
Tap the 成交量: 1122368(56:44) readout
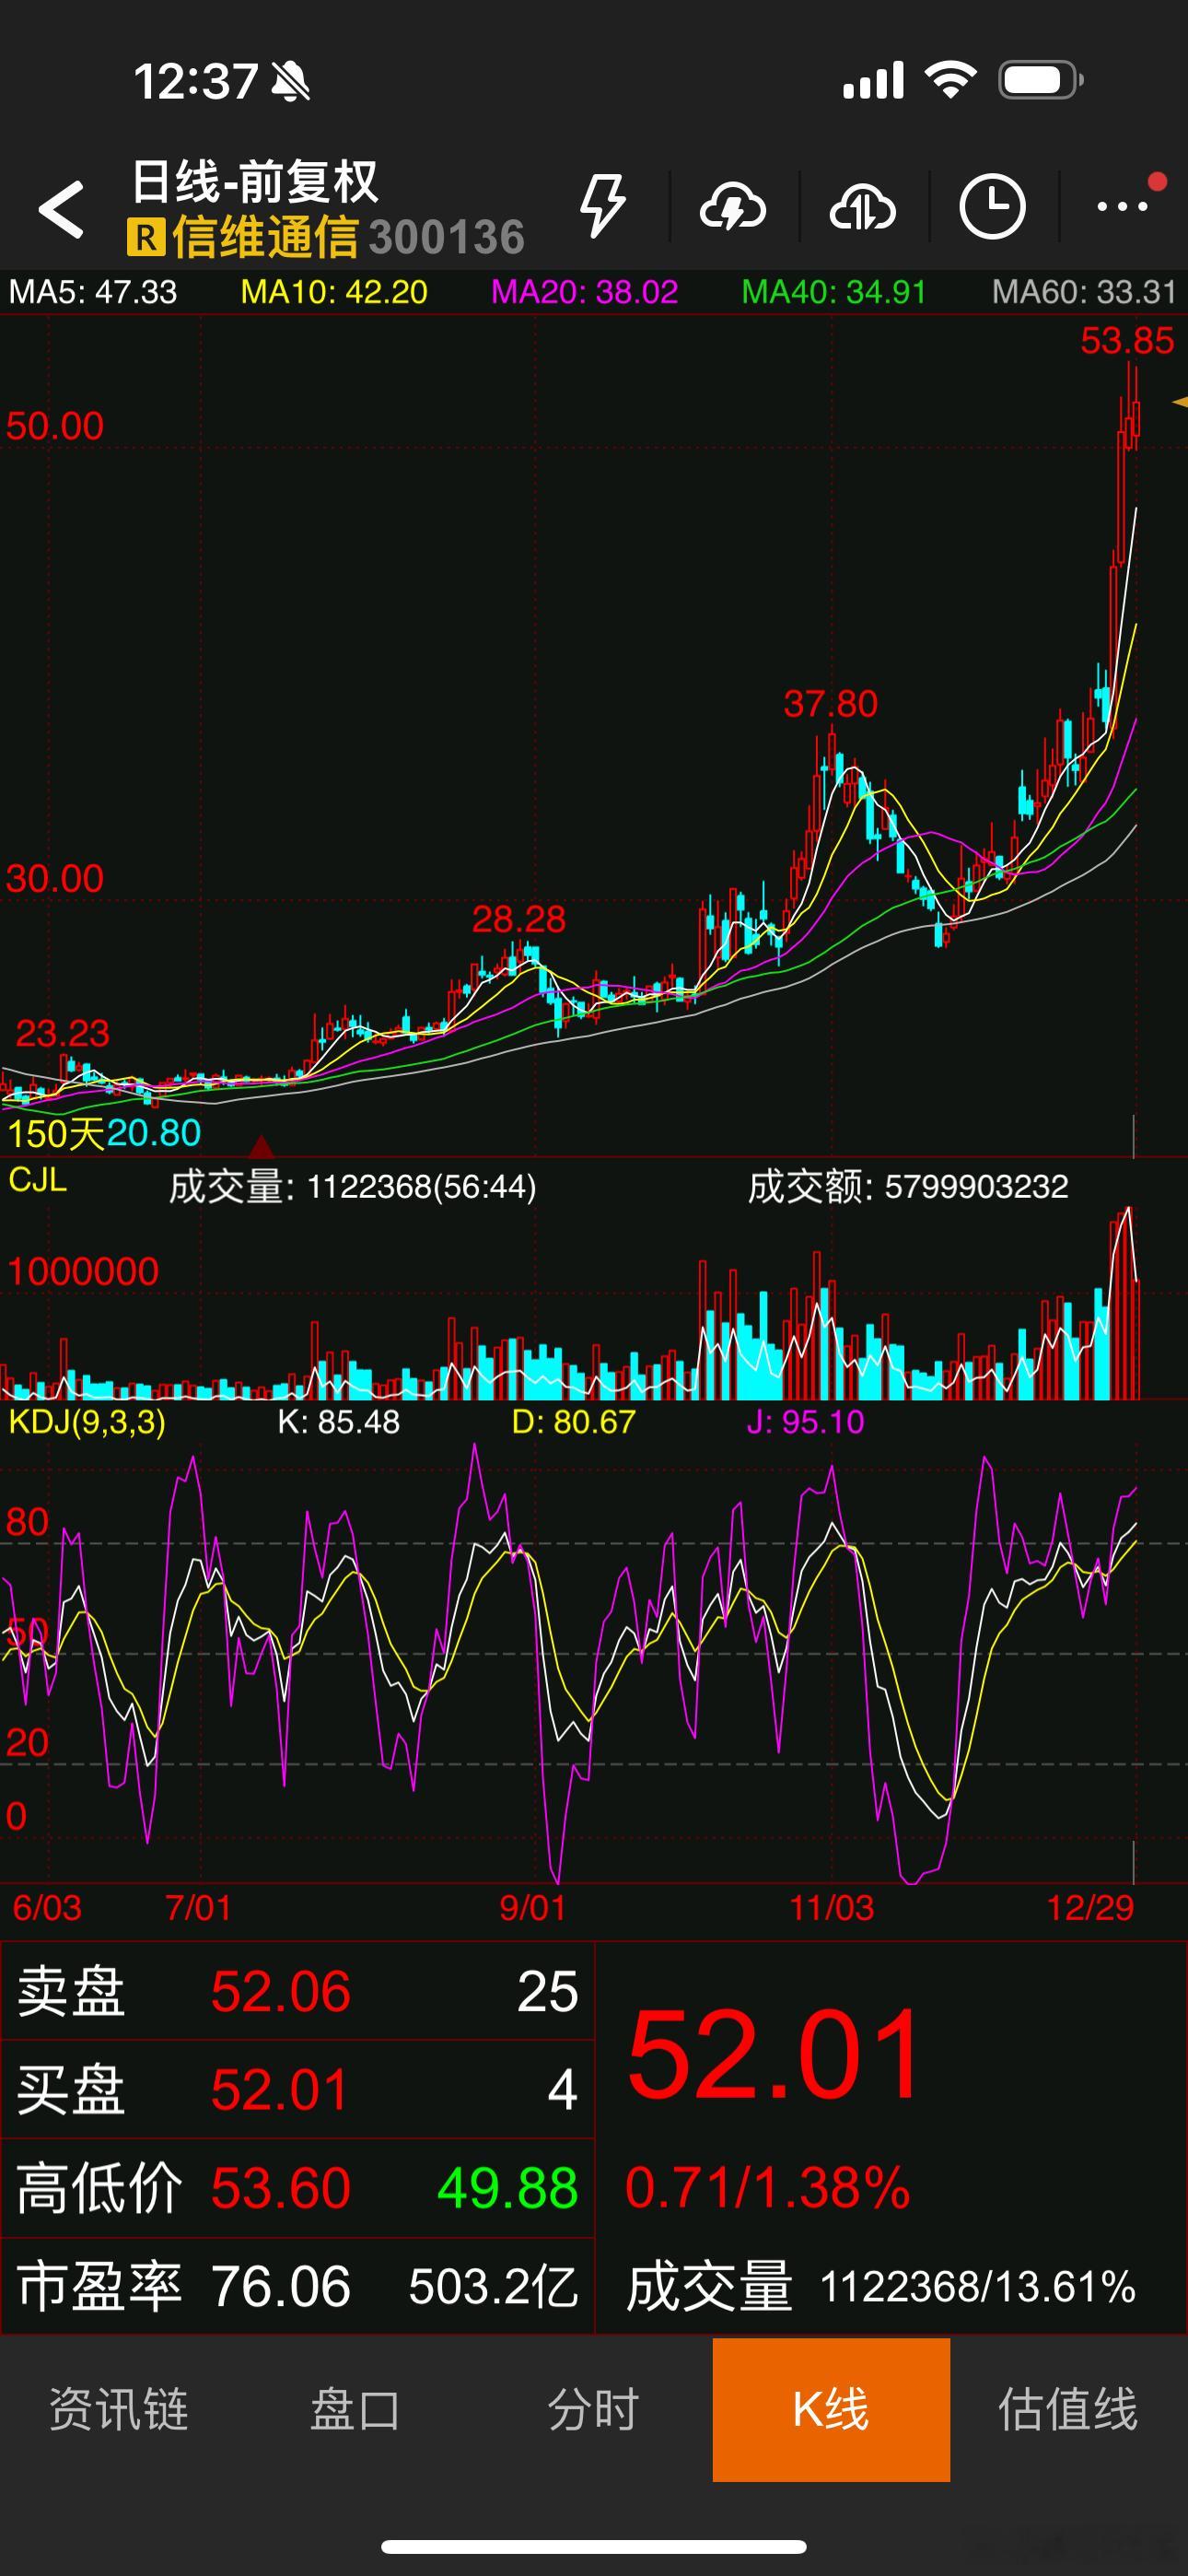[352, 1187]
